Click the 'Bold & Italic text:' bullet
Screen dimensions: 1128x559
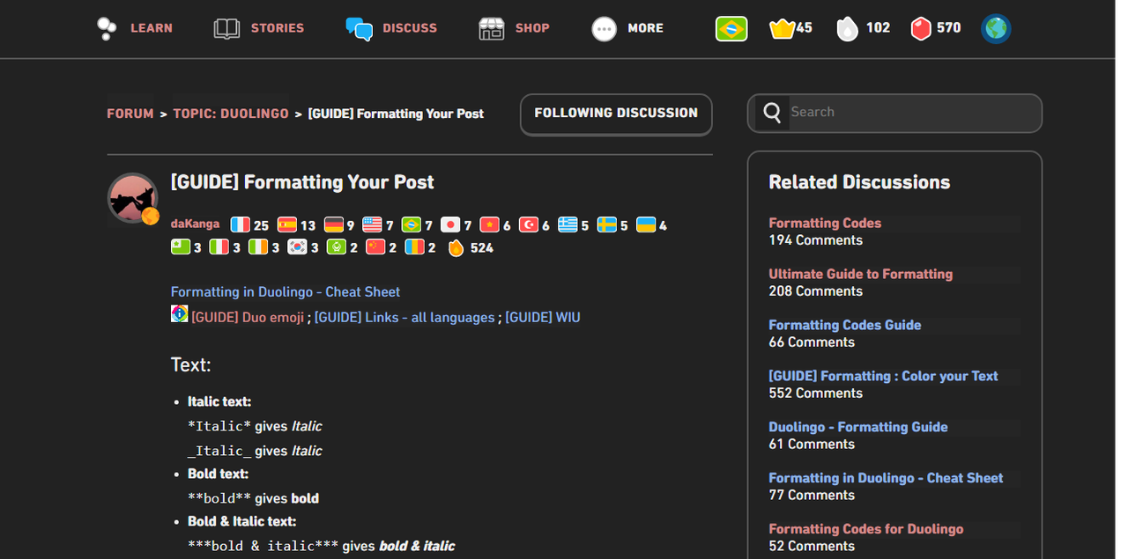[x=241, y=522]
